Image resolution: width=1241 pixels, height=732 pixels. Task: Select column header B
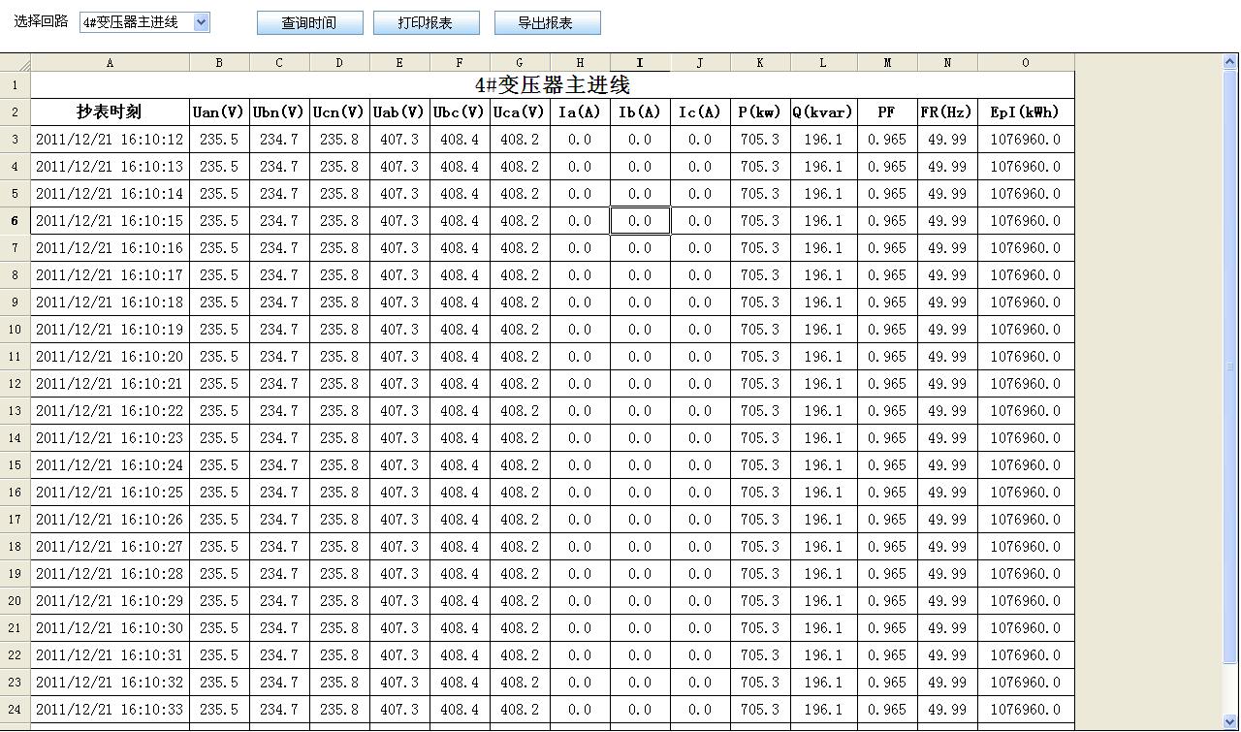tap(219, 63)
